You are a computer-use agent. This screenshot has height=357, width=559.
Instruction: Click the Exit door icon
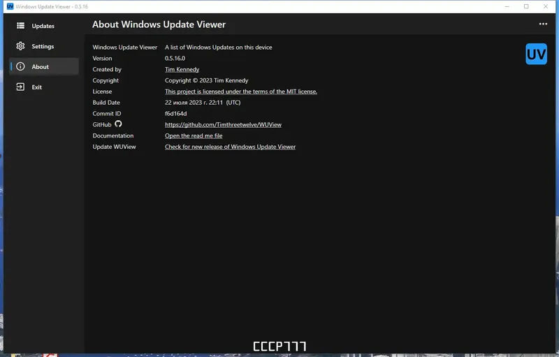click(21, 87)
